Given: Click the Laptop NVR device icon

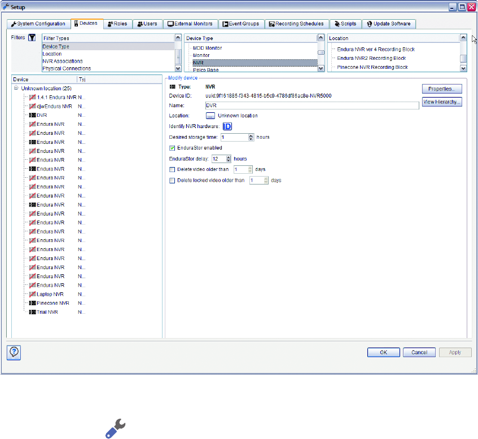Looking at the screenshot, I should pos(32,294).
